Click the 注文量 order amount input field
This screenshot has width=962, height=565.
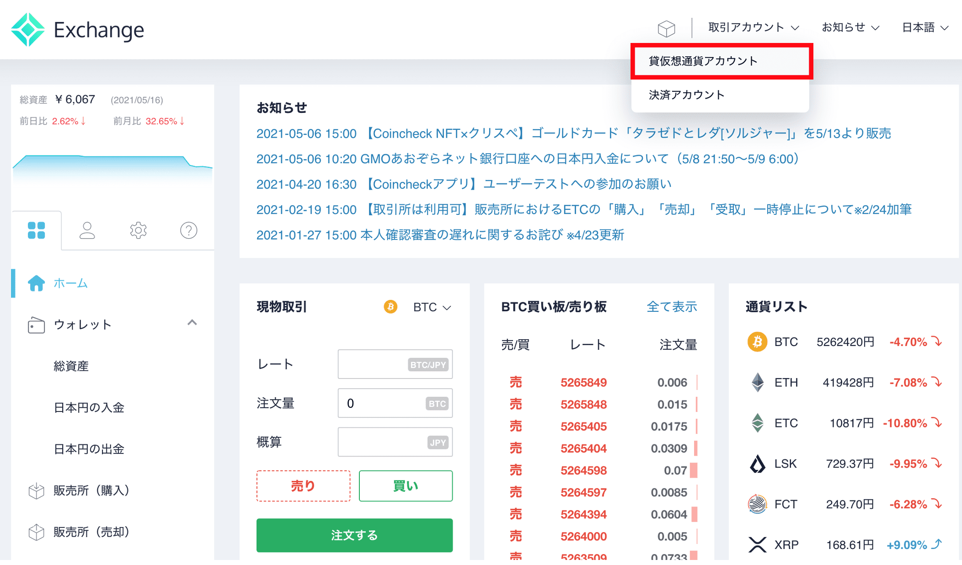pos(395,403)
